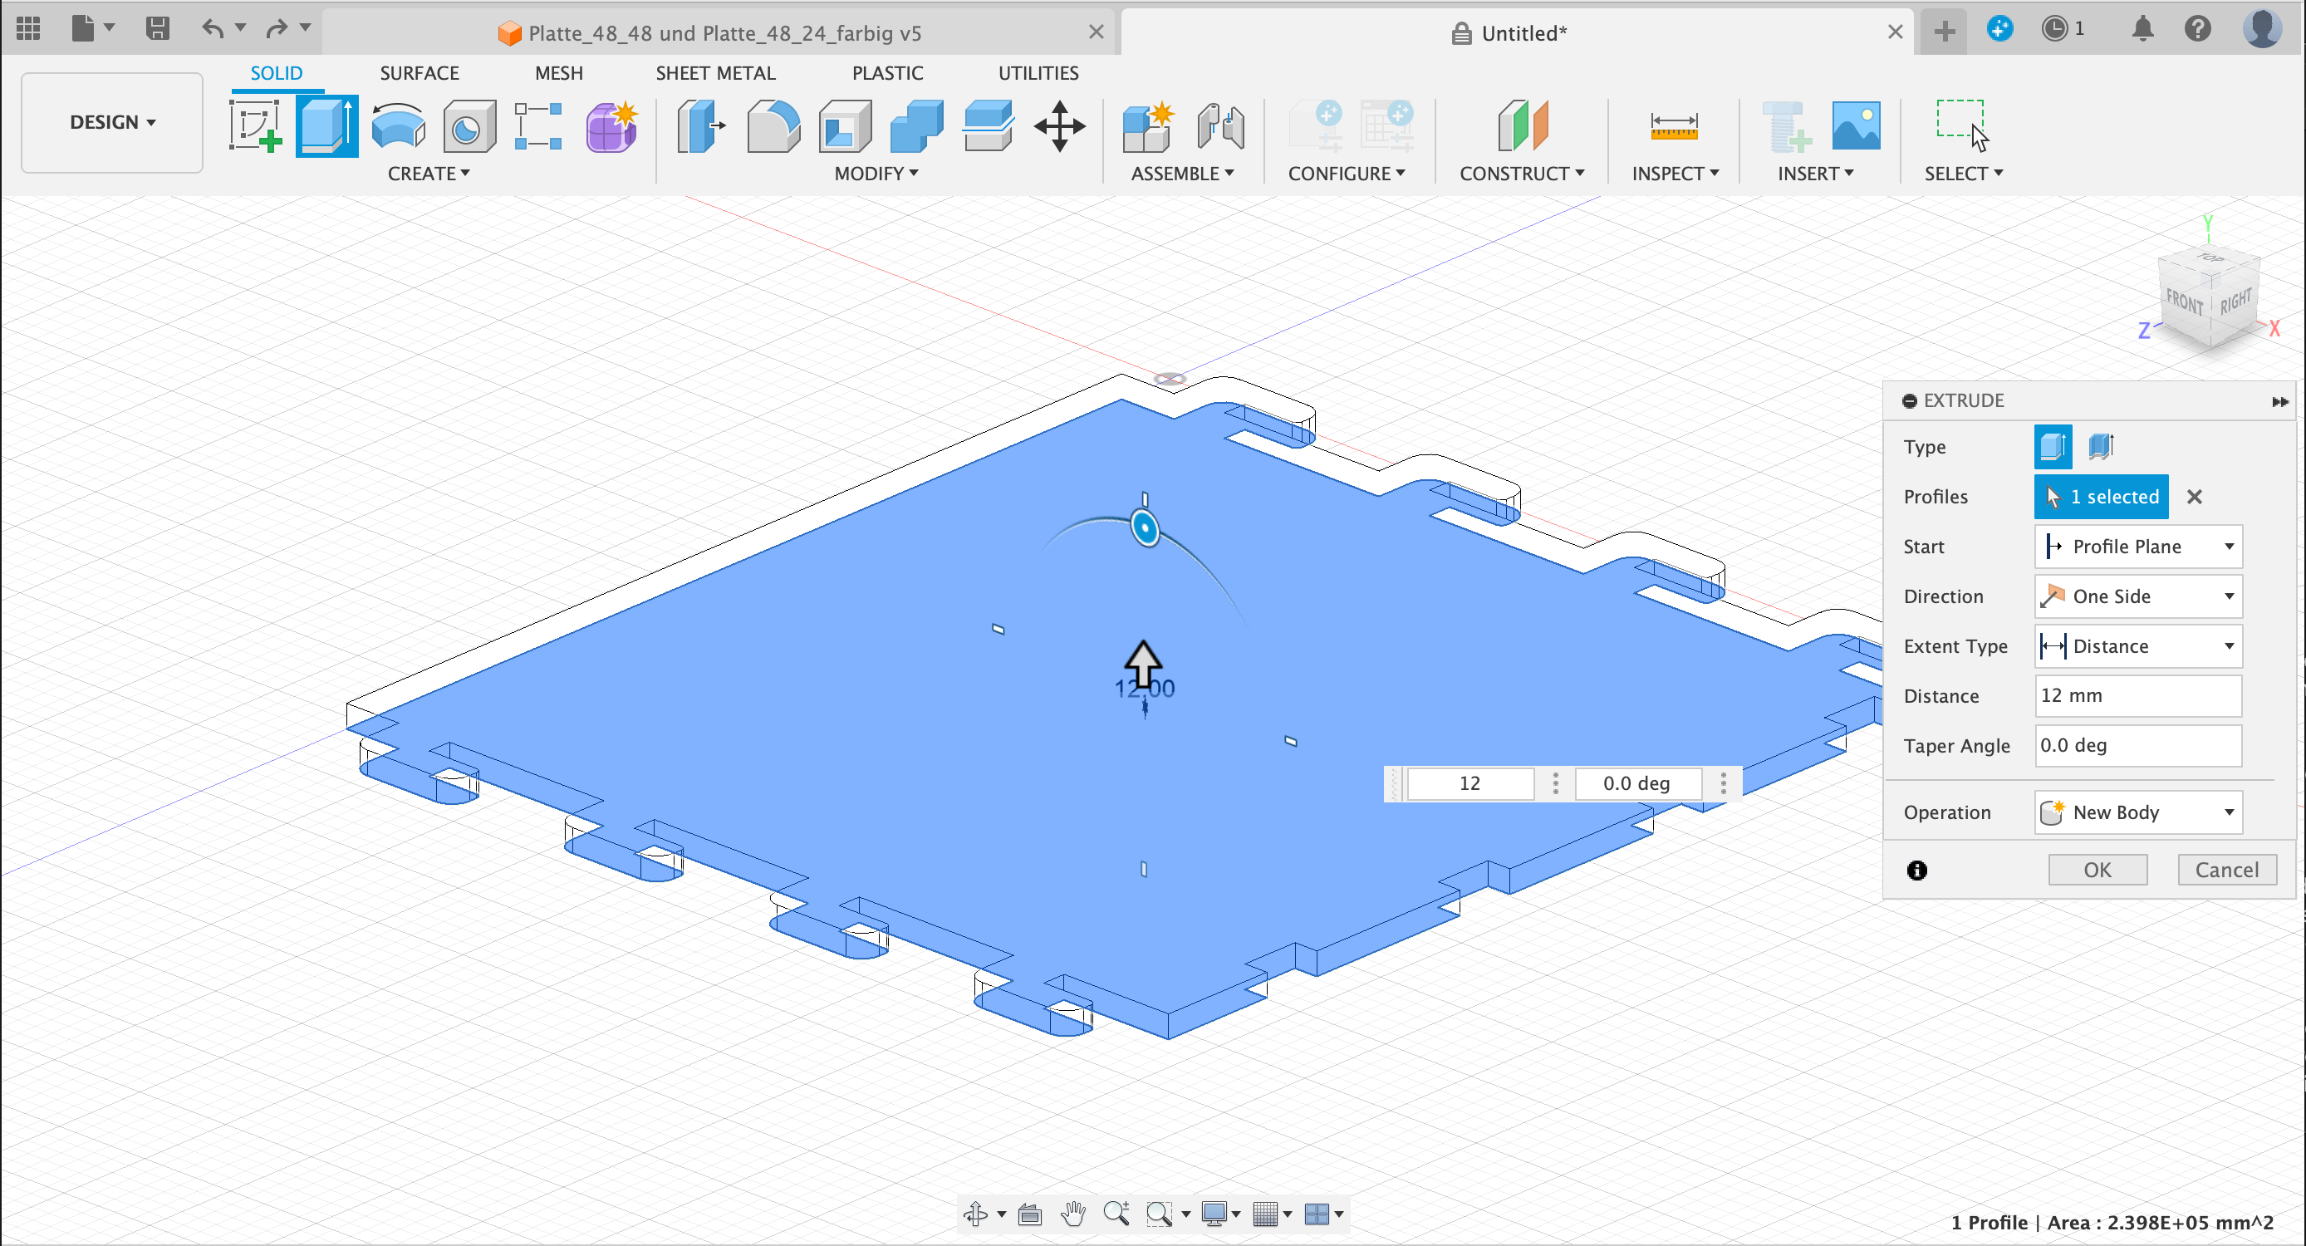Click the Distance input field value 12mm
Image resolution: width=2306 pixels, height=1246 pixels.
coord(2137,695)
